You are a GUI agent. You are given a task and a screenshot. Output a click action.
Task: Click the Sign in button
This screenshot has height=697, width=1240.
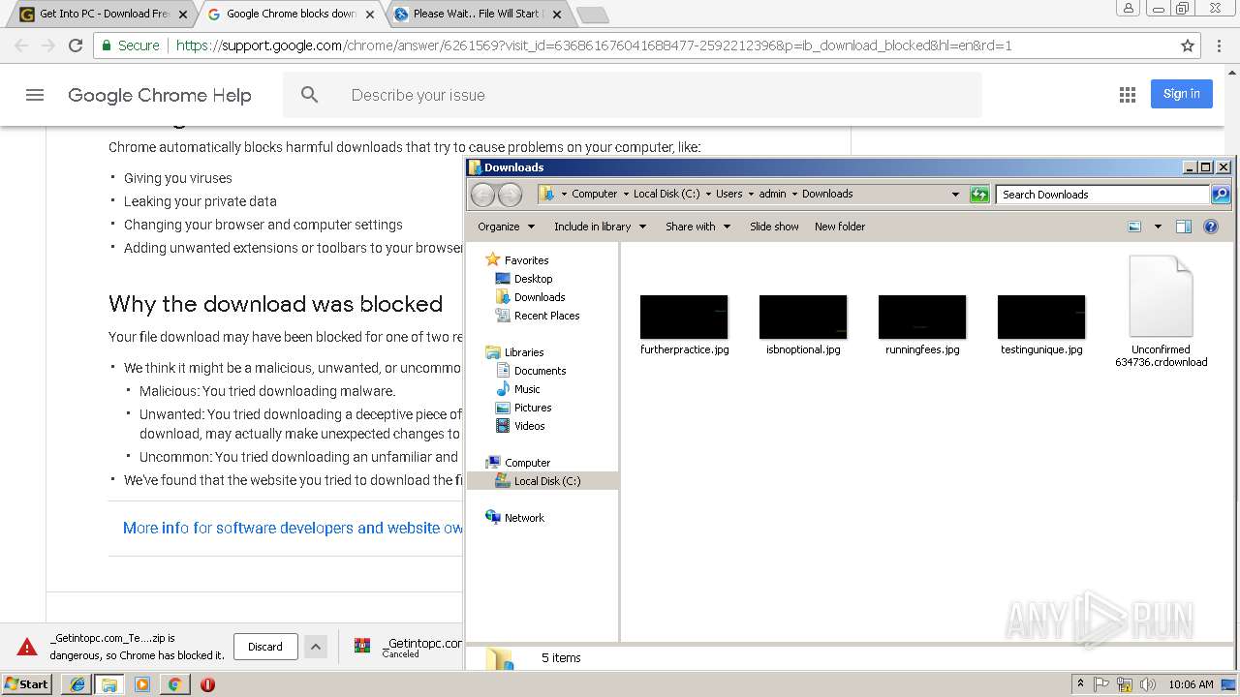click(x=1181, y=94)
